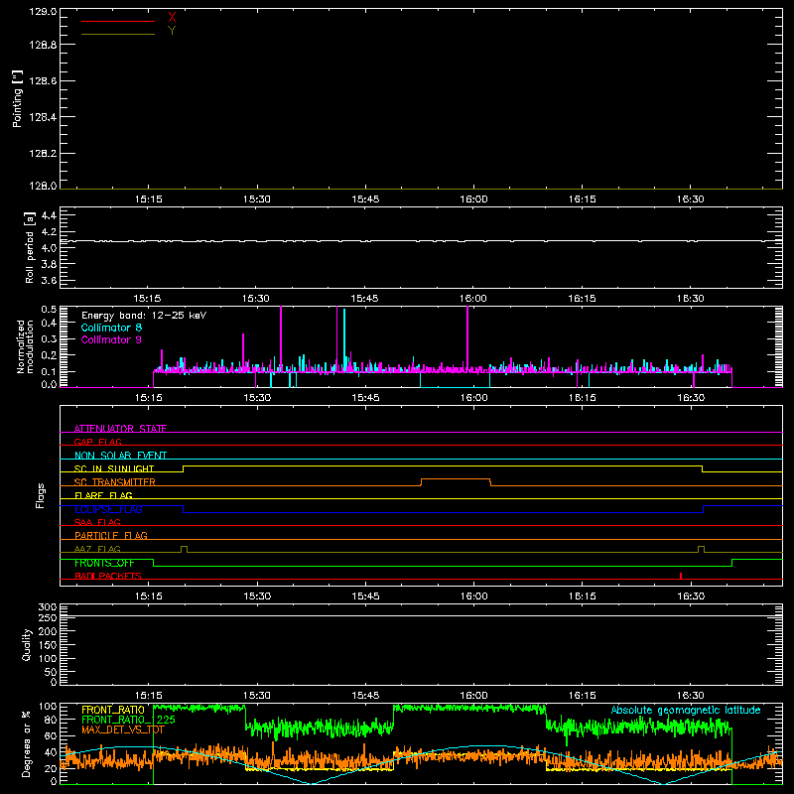This screenshot has width=794, height=794.
Task: Click the 15:15 time label under pointing plot
Action: 148,199
